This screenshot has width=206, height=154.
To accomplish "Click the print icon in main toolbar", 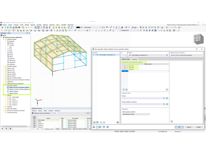I will [x=19, y=28].
